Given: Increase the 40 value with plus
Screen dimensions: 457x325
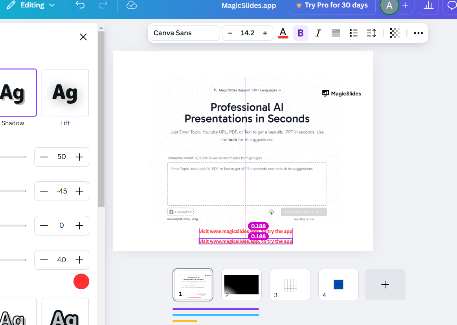Looking at the screenshot, I should pos(79,260).
